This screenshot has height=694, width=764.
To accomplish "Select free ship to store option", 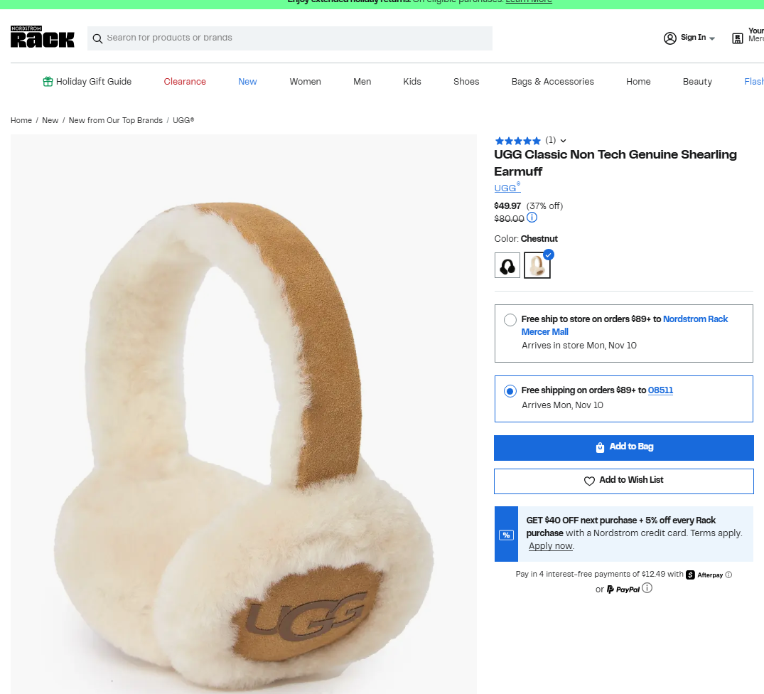I will [x=510, y=320].
